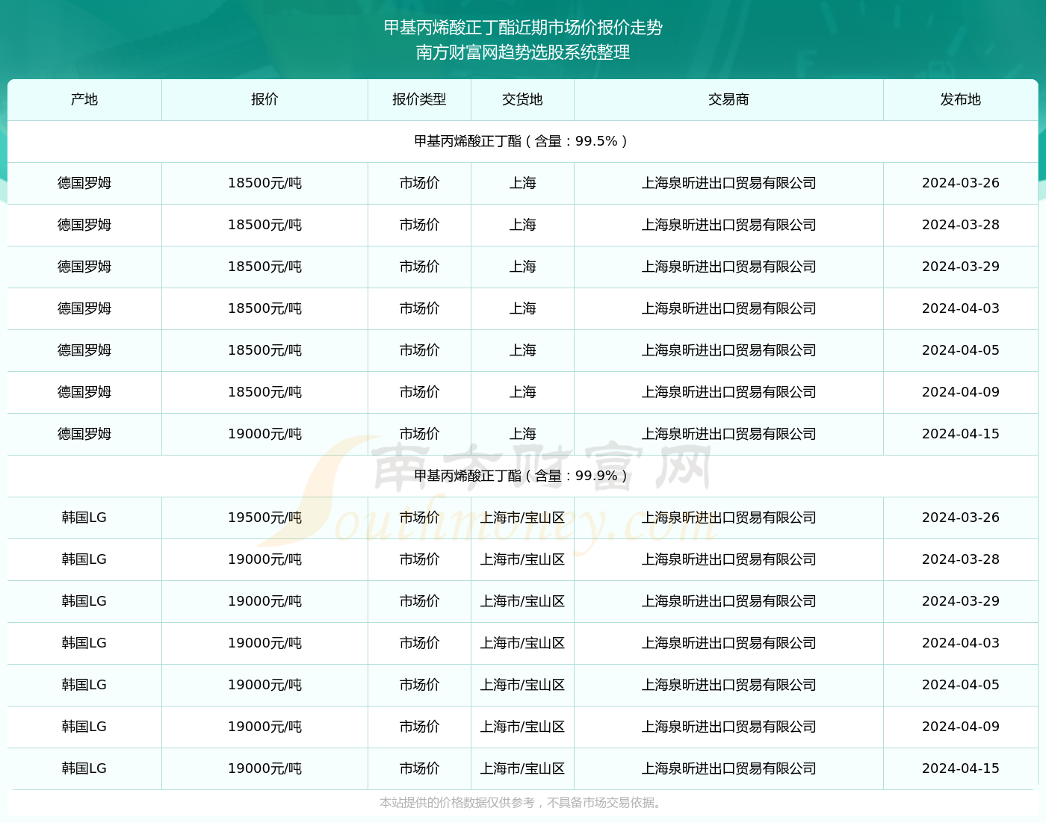Viewport: 1046px width, 823px height.
Task: Click the 产地 column header
Action: (84, 99)
